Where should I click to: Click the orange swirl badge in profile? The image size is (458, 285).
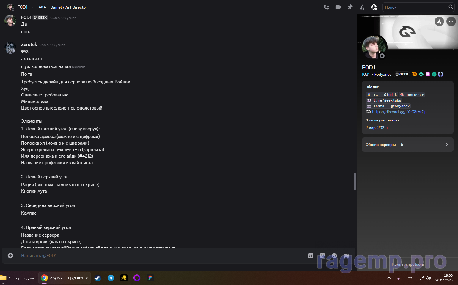pyautogui.click(x=415, y=74)
